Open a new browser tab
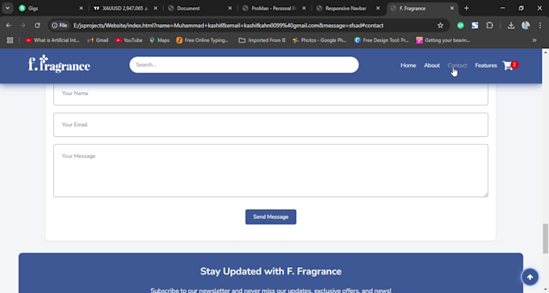Screen dimensions: 549x293 click(466, 8)
